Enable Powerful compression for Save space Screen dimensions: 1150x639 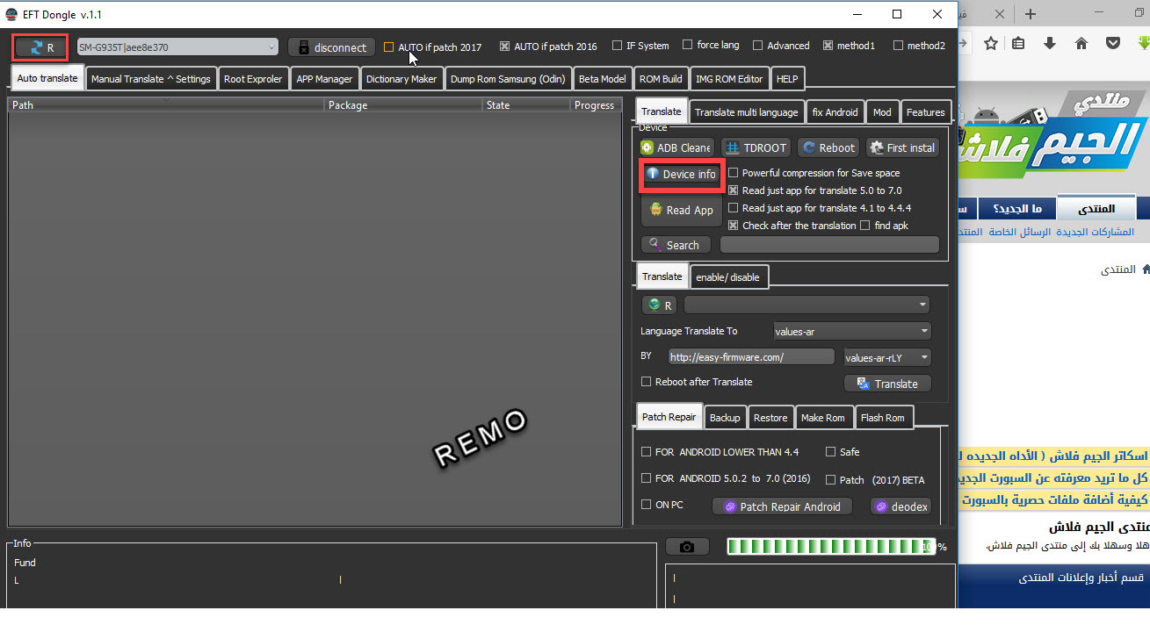coord(734,173)
